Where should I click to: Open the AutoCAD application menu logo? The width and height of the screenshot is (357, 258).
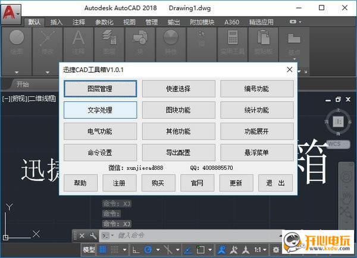click(x=11, y=14)
